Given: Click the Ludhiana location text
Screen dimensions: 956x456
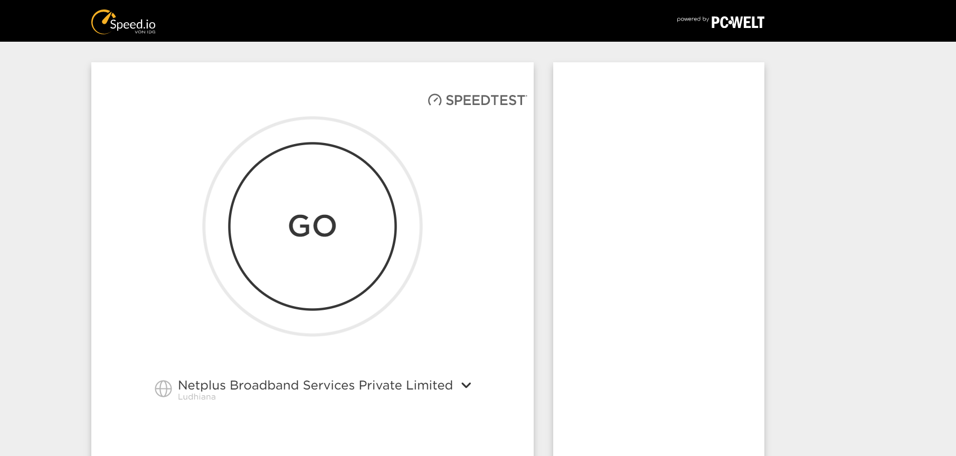Looking at the screenshot, I should 197,396.
